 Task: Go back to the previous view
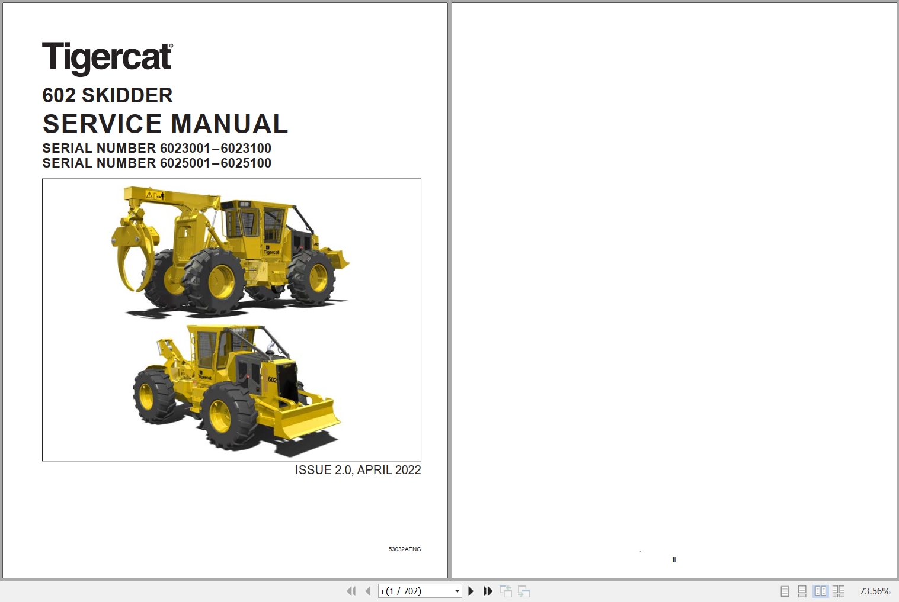pos(507,591)
